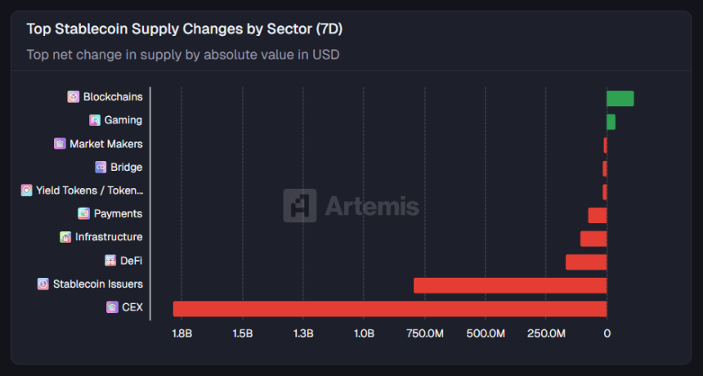Click the Gaming sector icon
Screen dimensions: 703x376
click(x=95, y=120)
